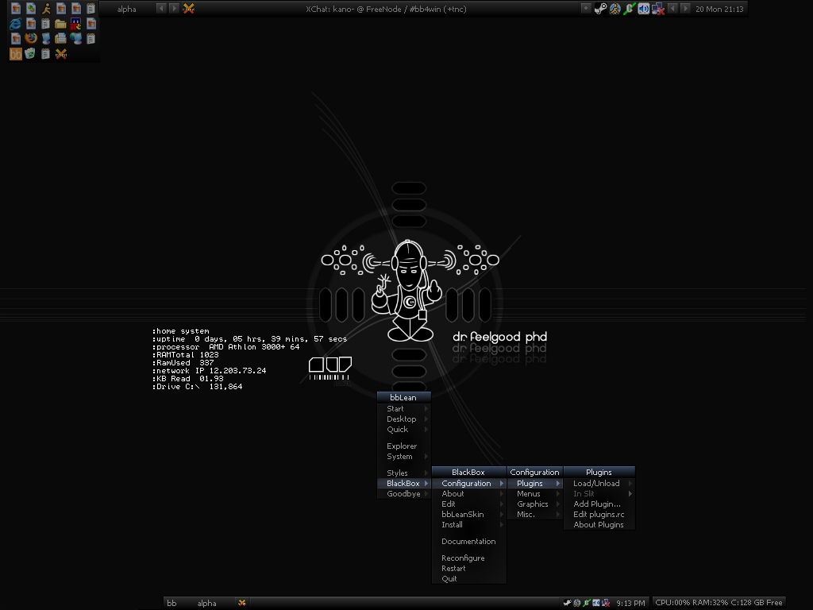Click the CPU:00% RAM:32% status readout
Image resolution: width=813 pixels, height=610 pixels.
[x=719, y=602]
